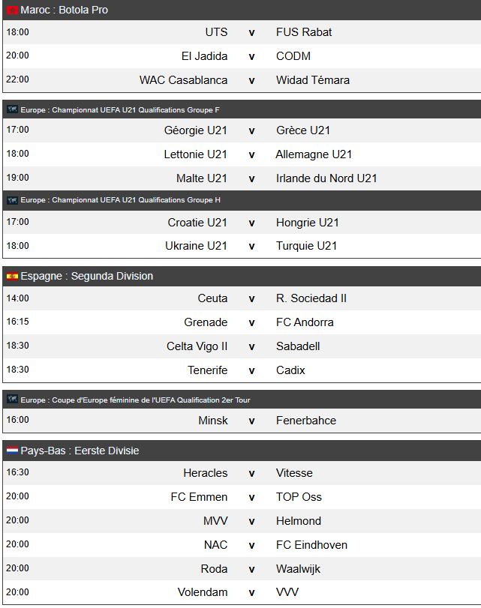Screen dimensions: 481x608
Task: Select the Heracles v Vitesse match row
Action: (x=242, y=473)
